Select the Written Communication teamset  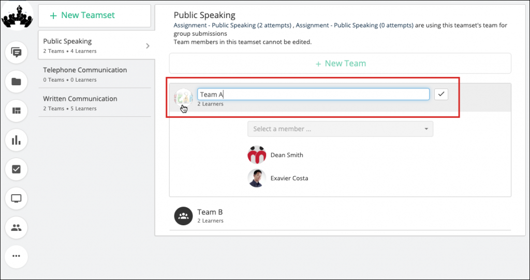click(95, 103)
